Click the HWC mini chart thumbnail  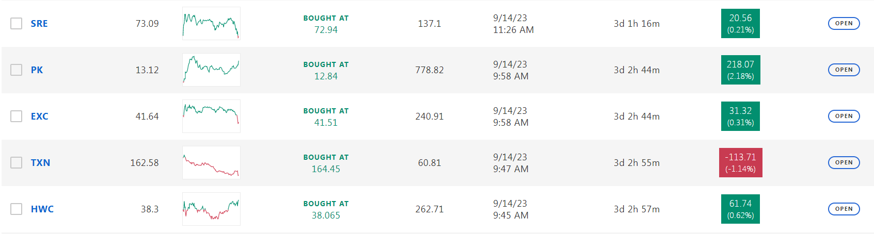211,209
